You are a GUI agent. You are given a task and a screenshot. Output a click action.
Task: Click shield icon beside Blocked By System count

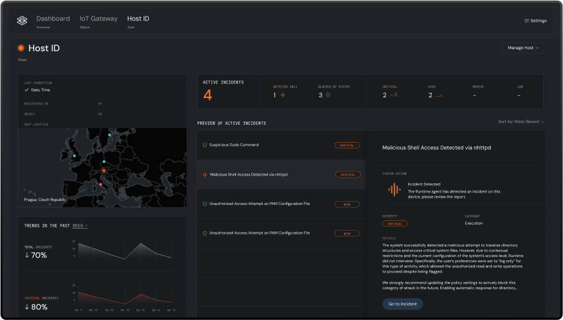(x=328, y=95)
